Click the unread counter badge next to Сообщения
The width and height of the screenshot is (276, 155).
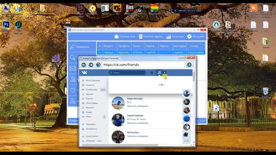[x=103, y=90]
